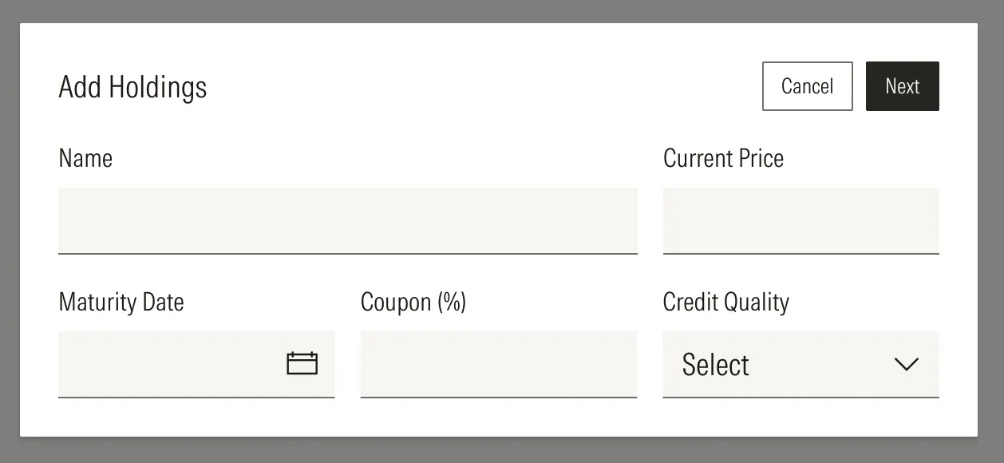
Task: Click the Maturity Date label
Action: click(x=121, y=302)
